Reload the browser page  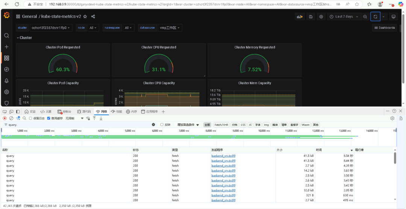(x=17, y=4)
